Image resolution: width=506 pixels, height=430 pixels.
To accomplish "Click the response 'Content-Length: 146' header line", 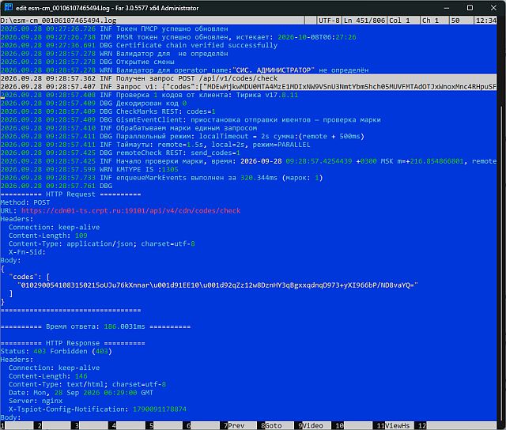I will (47, 376).
